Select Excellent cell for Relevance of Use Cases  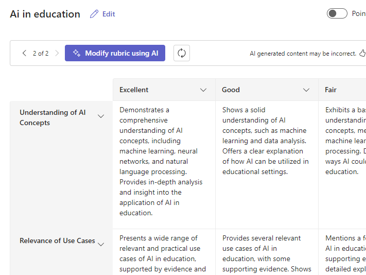164,253
